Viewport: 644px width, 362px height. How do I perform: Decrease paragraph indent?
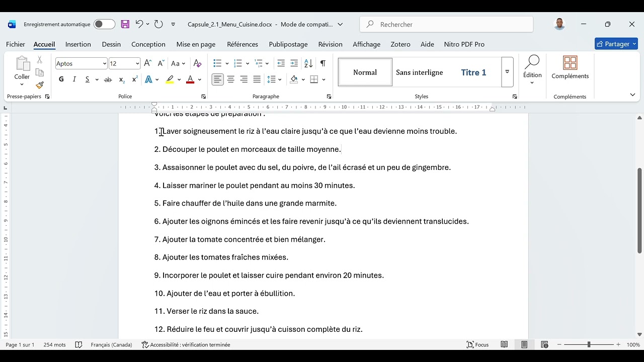[x=281, y=63]
